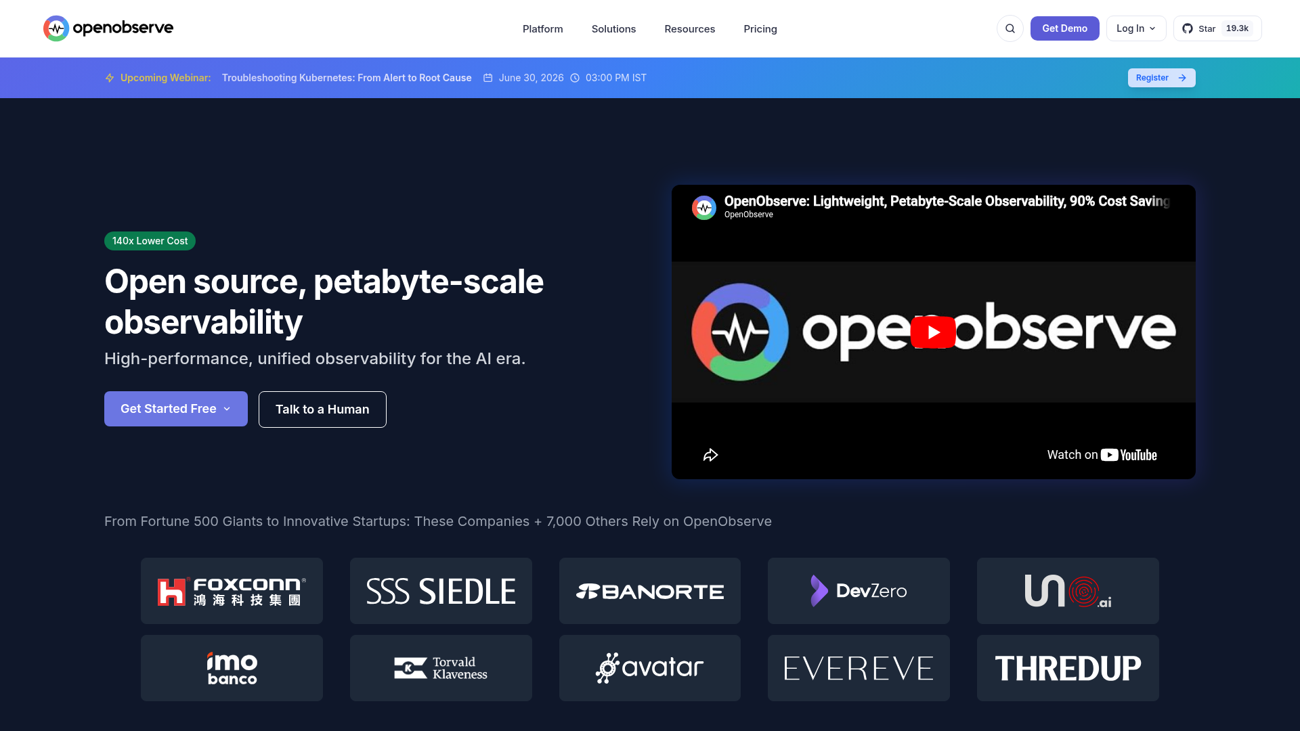Click the 03:00 PM IST time
This screenshot has height=731, width=1300.
(616, 78)
